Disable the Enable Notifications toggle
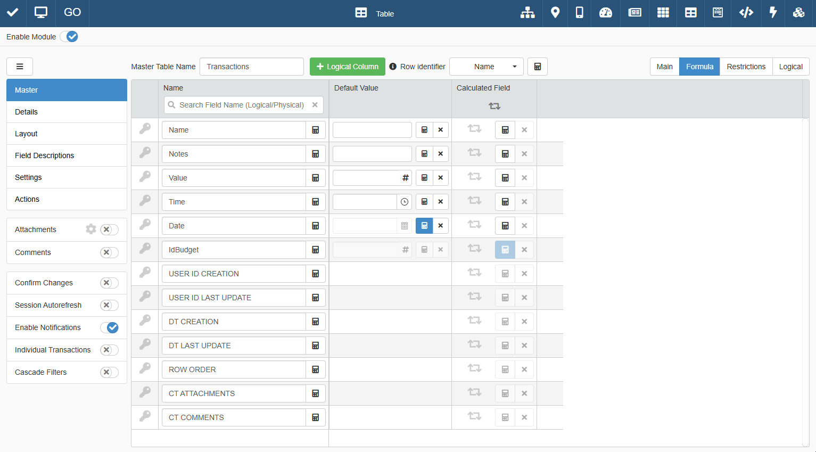 (109, 327)
